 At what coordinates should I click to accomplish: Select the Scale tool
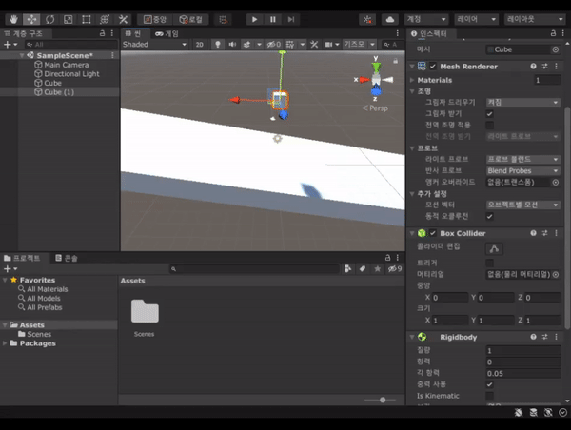[69, 19]
